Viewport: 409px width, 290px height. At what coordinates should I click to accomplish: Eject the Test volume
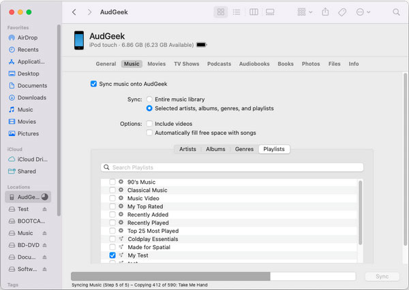coord(44,209)
